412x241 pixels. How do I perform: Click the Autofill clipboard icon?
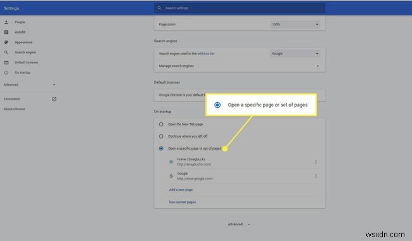(6, 32)
